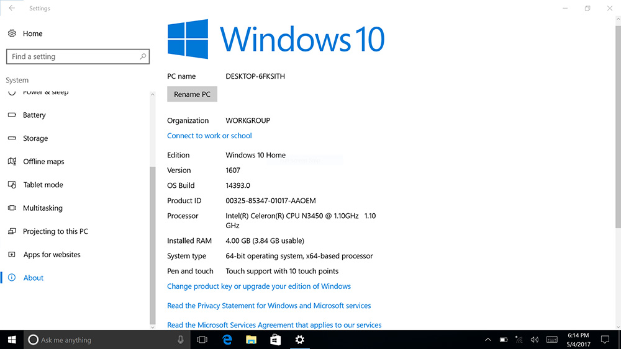The height and width of the screenshot is (349, 621).
Task: Click the Cortana microphone icon
Action: (x=180, y=340)
